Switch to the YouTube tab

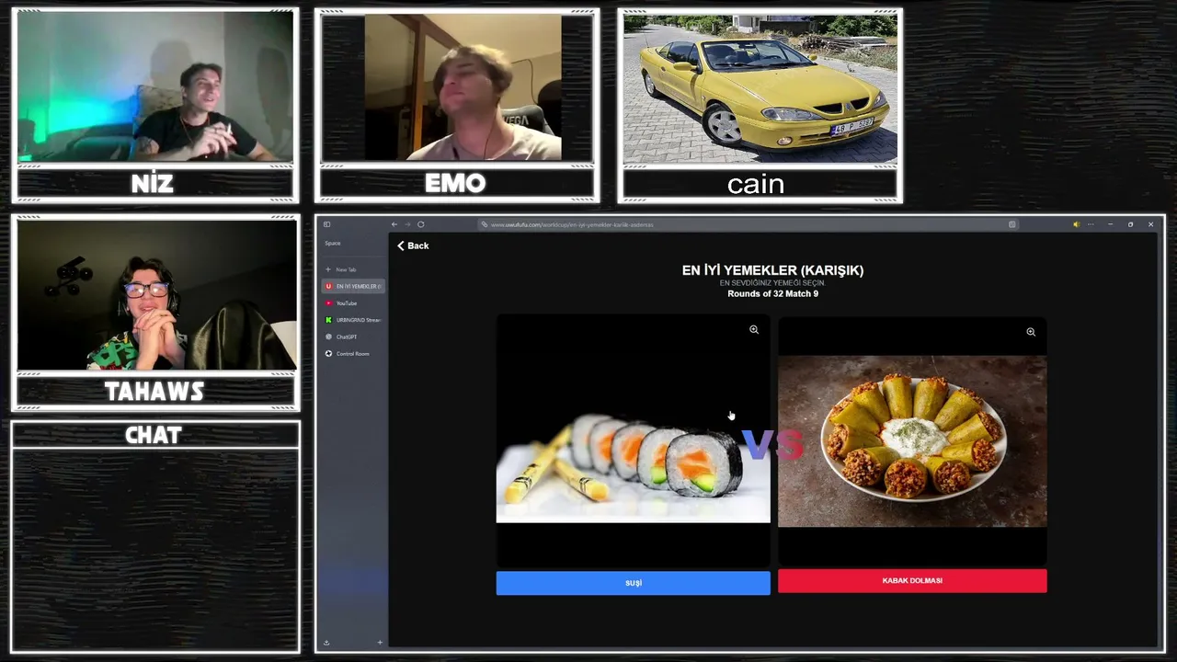click(x=354, y=303)
